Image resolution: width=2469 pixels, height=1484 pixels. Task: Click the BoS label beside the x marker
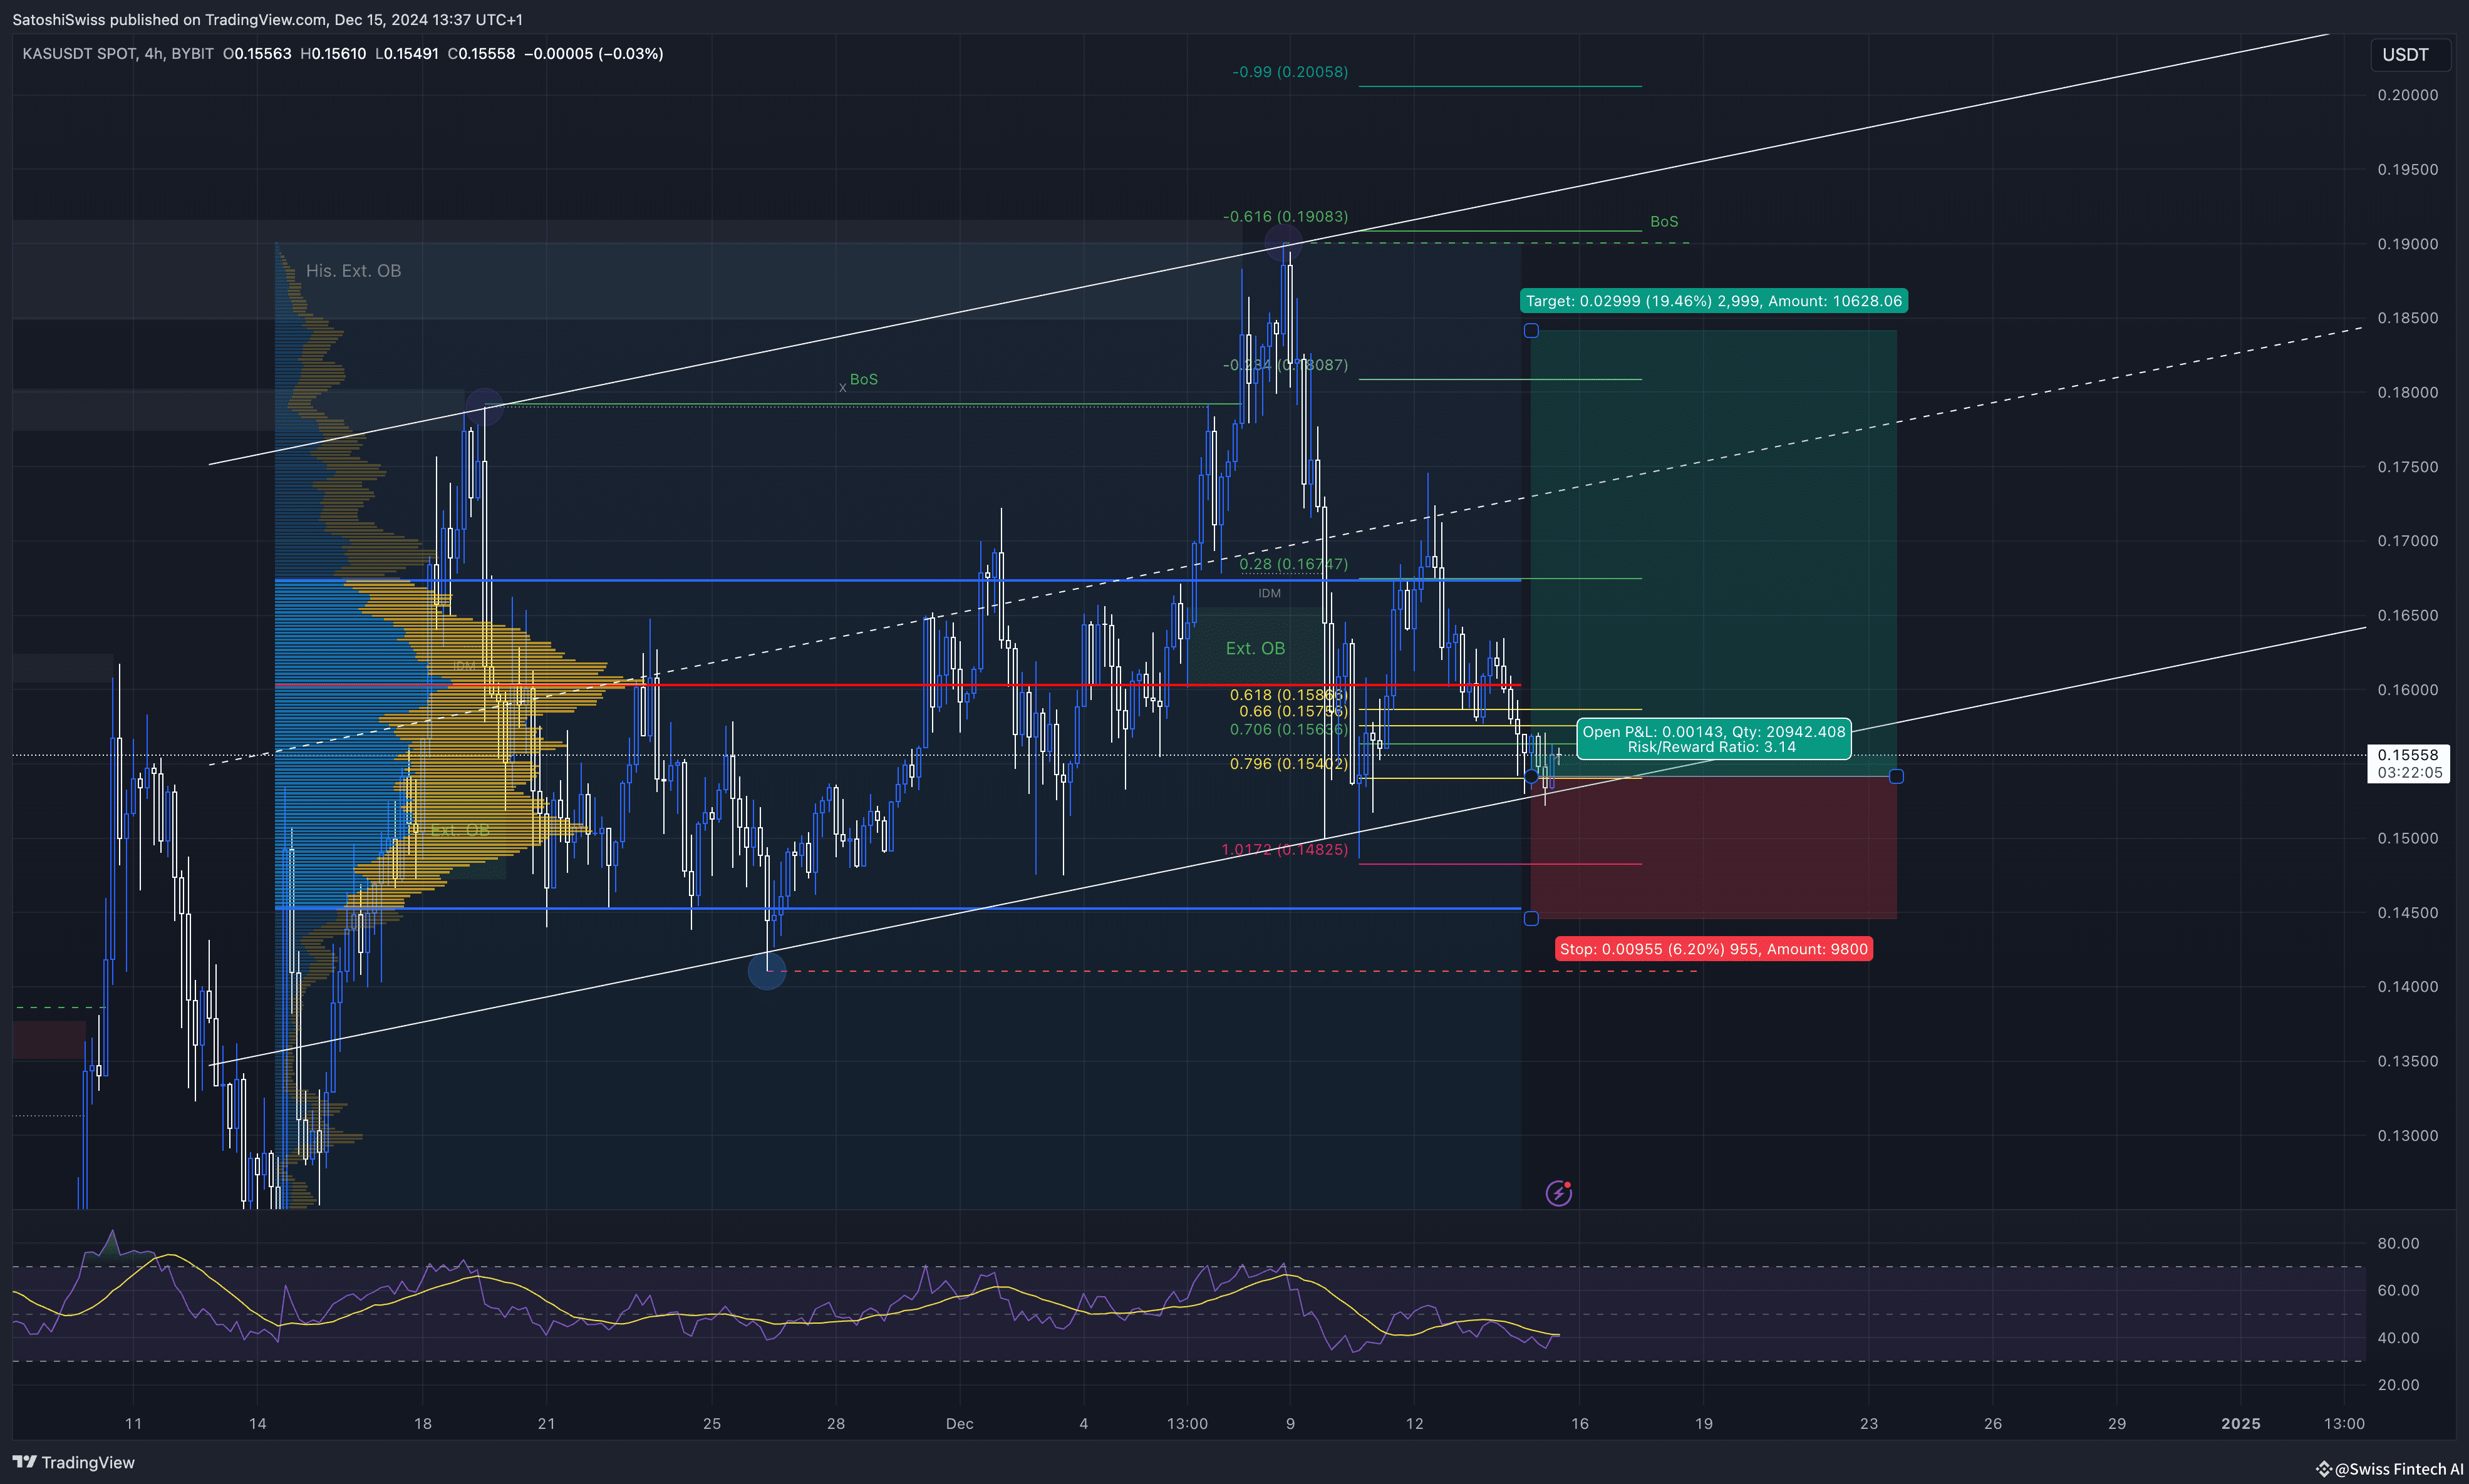(x=864, y=379)
